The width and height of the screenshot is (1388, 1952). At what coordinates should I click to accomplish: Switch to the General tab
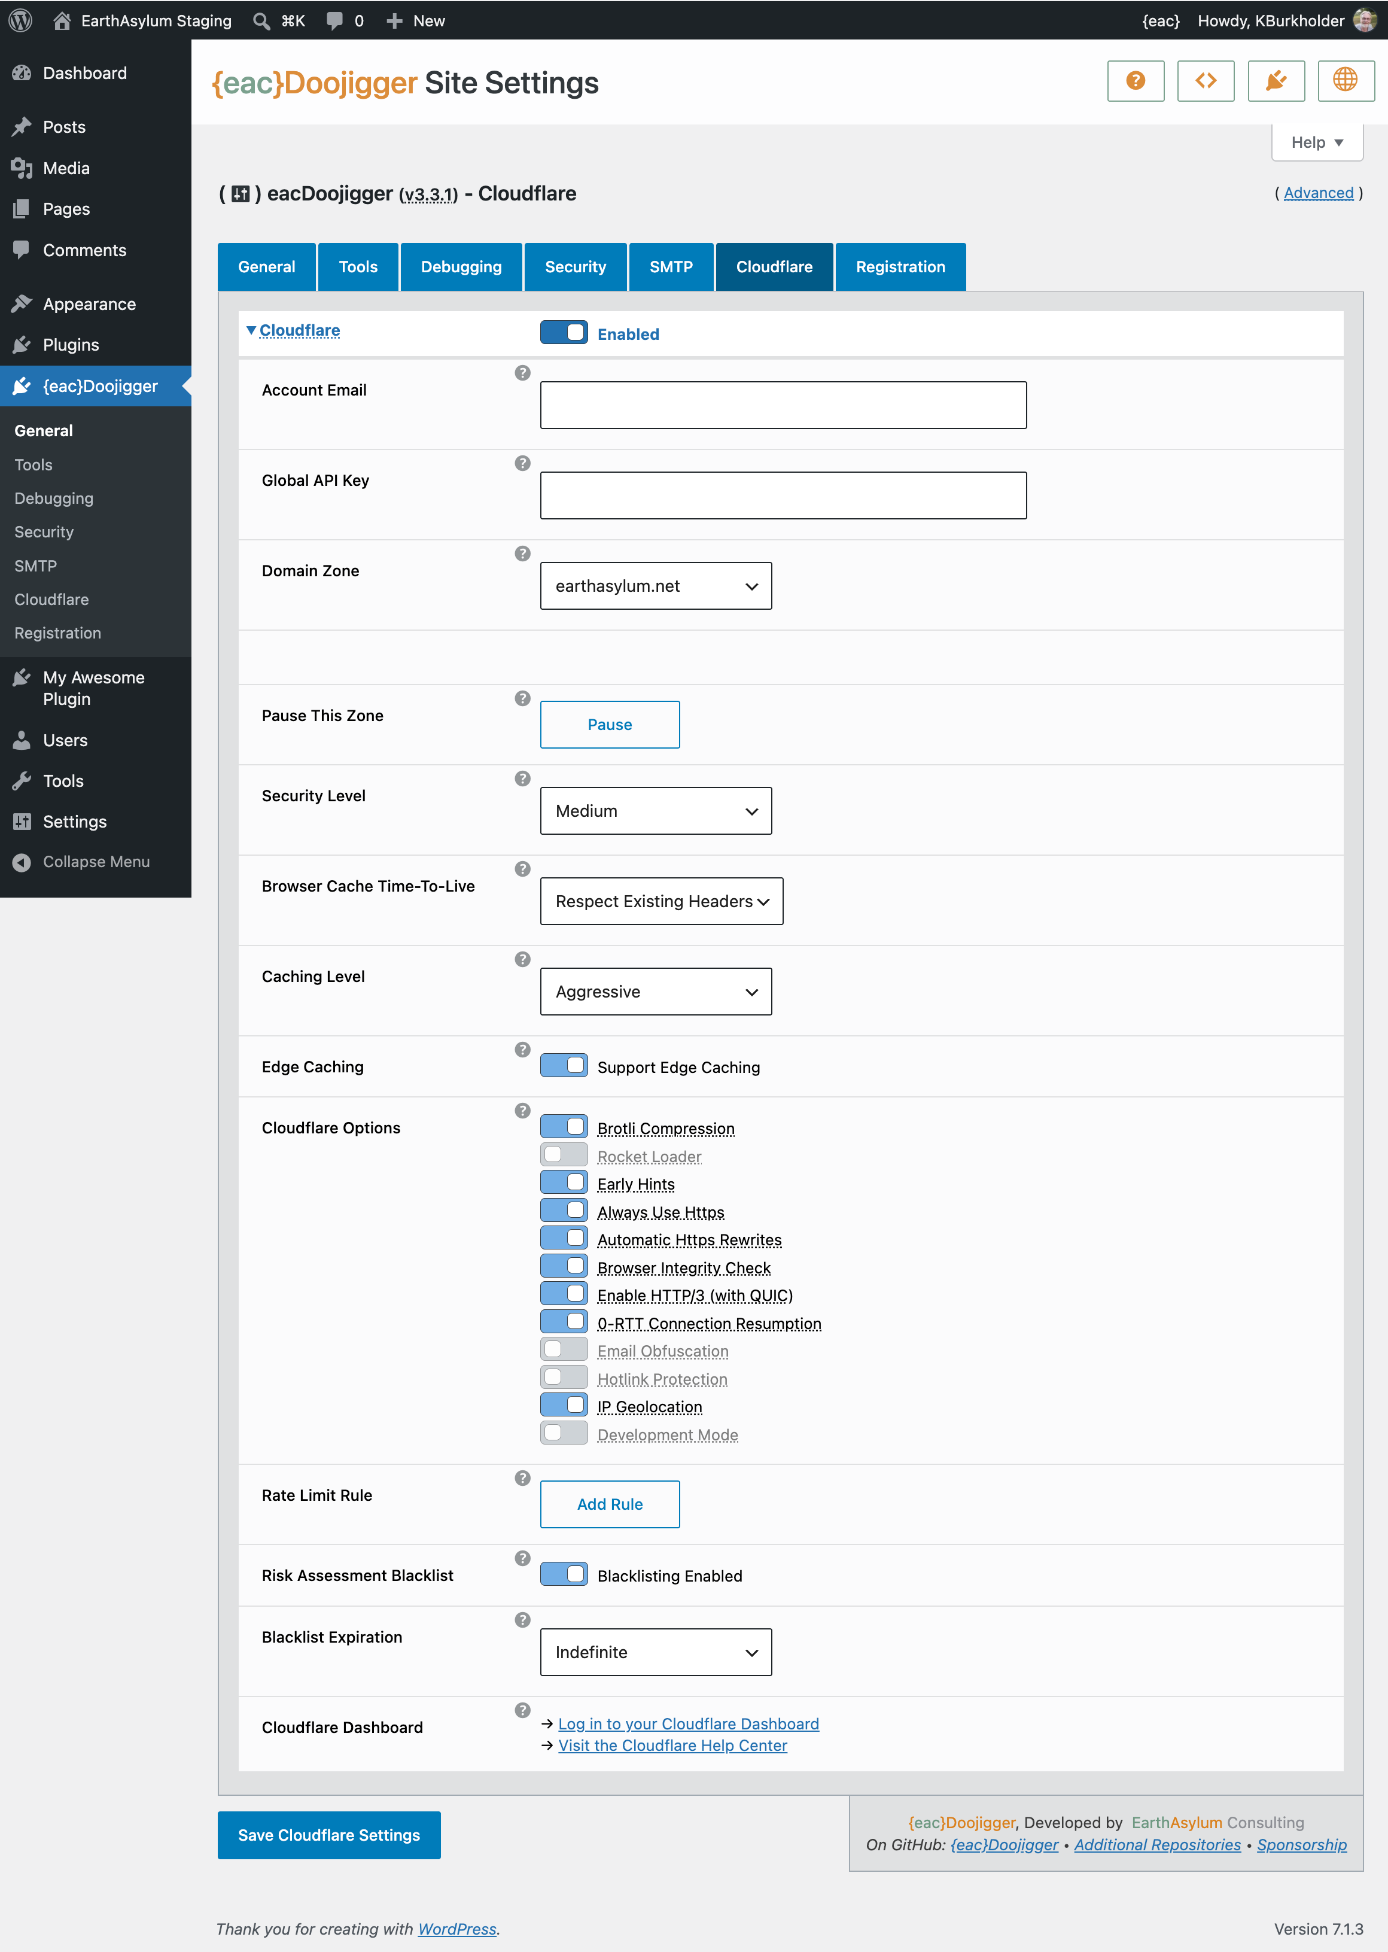267,267
